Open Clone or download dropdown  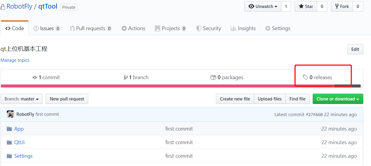(338, 99)
